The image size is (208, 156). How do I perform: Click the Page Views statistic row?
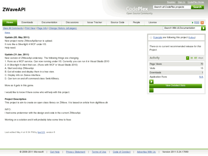[176, 64]
